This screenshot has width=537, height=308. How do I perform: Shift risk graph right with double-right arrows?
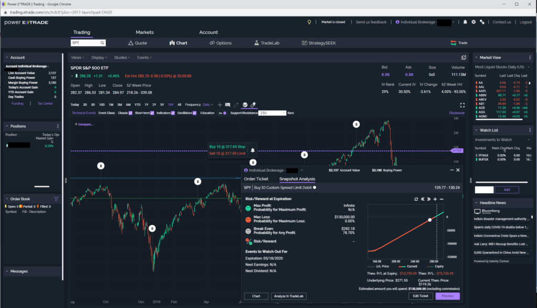tap(429, 199)
